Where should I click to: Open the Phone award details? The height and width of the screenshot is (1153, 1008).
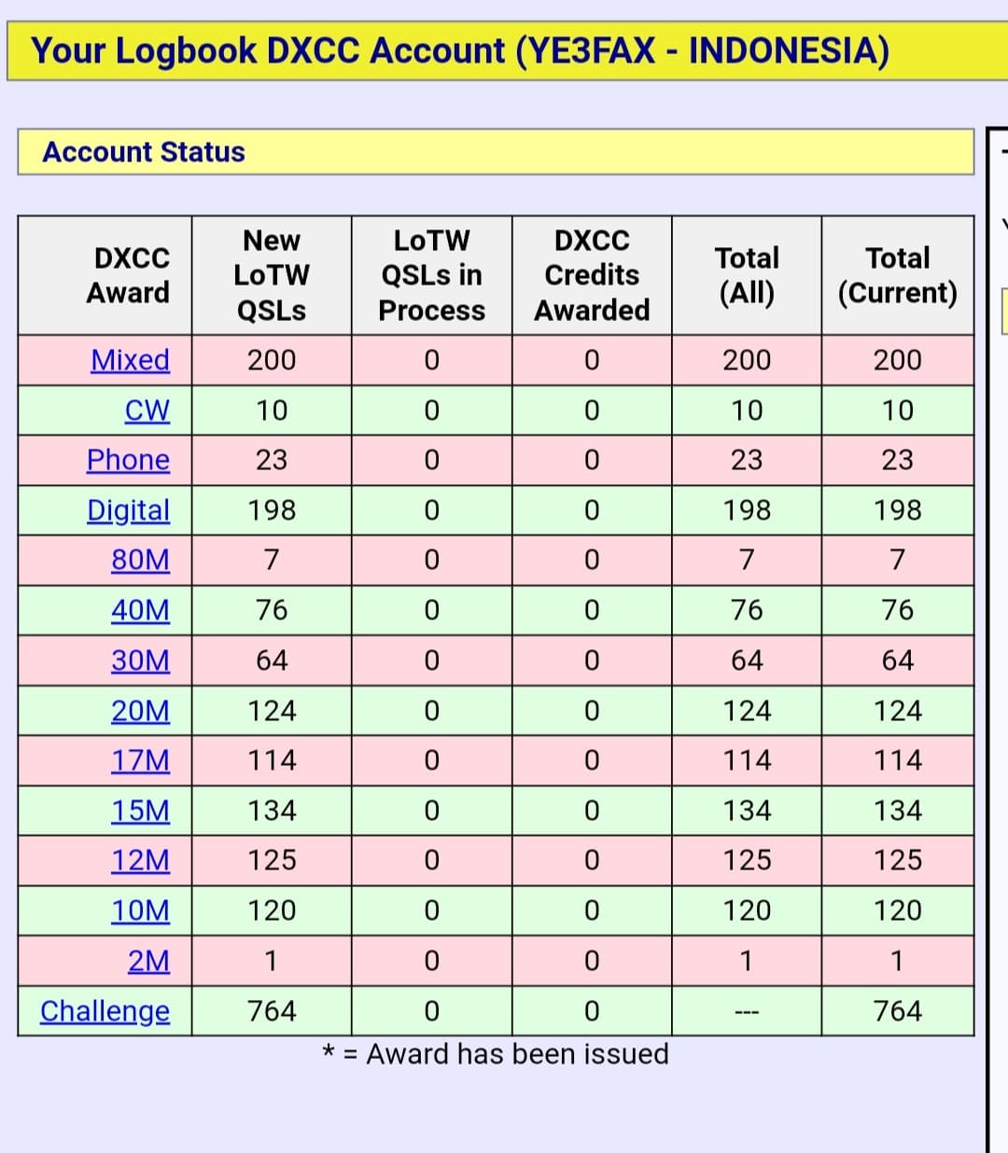coord(128,460)
